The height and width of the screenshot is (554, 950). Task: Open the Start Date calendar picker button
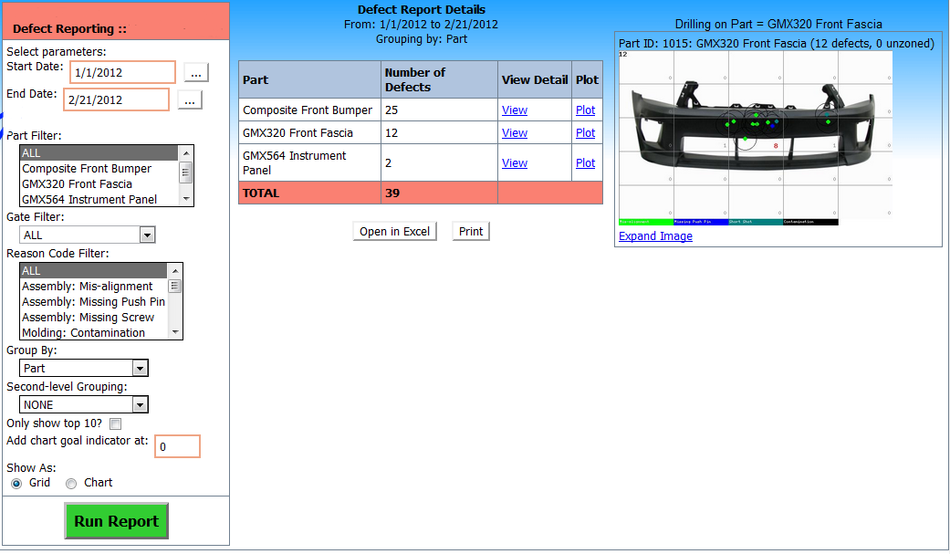pos(196,72)
